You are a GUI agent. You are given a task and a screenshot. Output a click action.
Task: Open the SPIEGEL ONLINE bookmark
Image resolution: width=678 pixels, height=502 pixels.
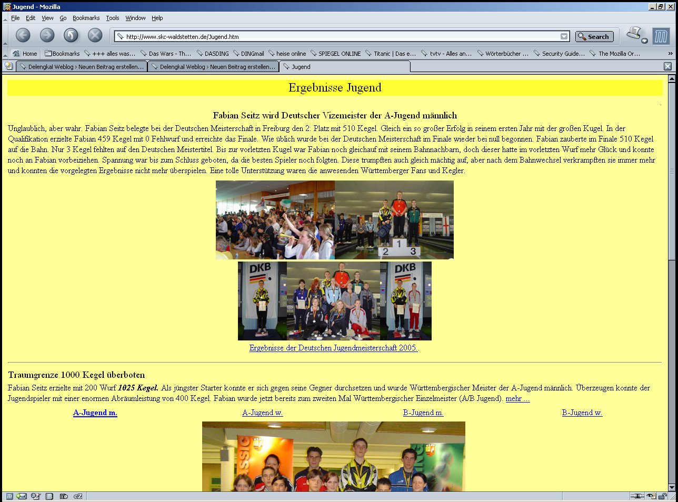pos(335,54)
